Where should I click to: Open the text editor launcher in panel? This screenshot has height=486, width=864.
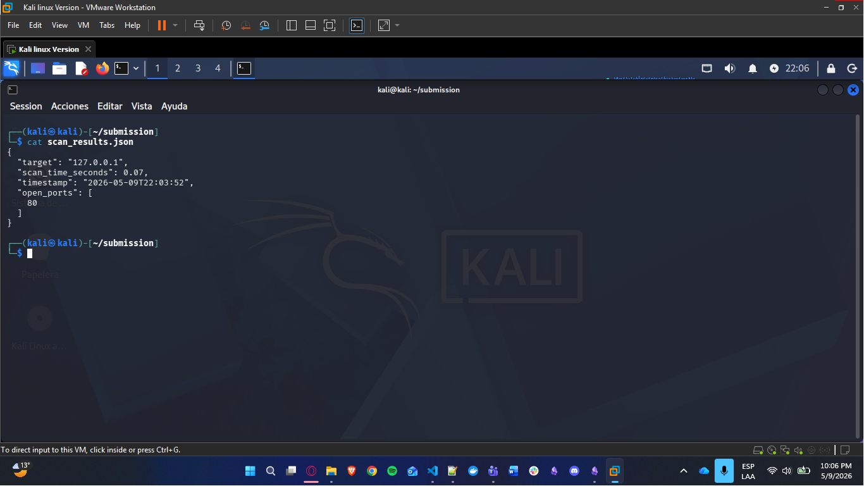coord(81,68)
